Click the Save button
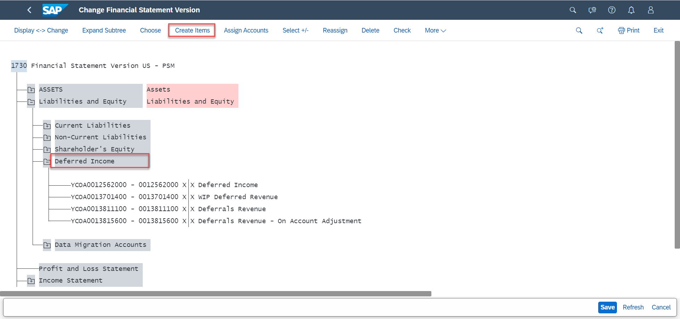This screenshot has width=680, height=319. (607, 307)
